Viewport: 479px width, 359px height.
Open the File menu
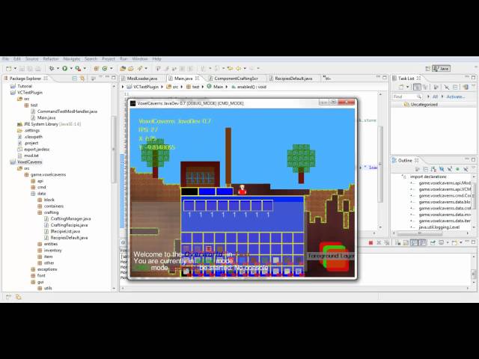click(x=5, y=59)
